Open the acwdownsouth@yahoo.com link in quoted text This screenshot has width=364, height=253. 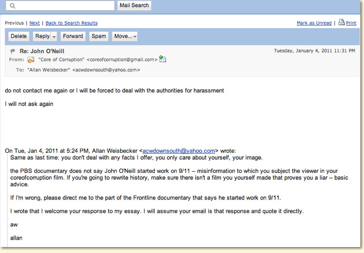[179, 151]
